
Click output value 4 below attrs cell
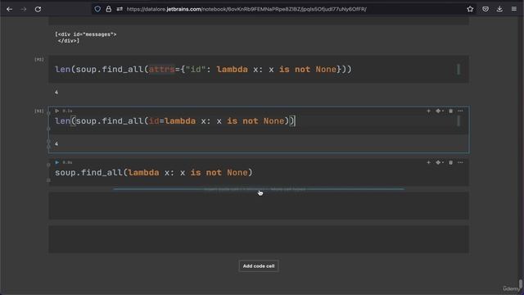coord(56,92)
